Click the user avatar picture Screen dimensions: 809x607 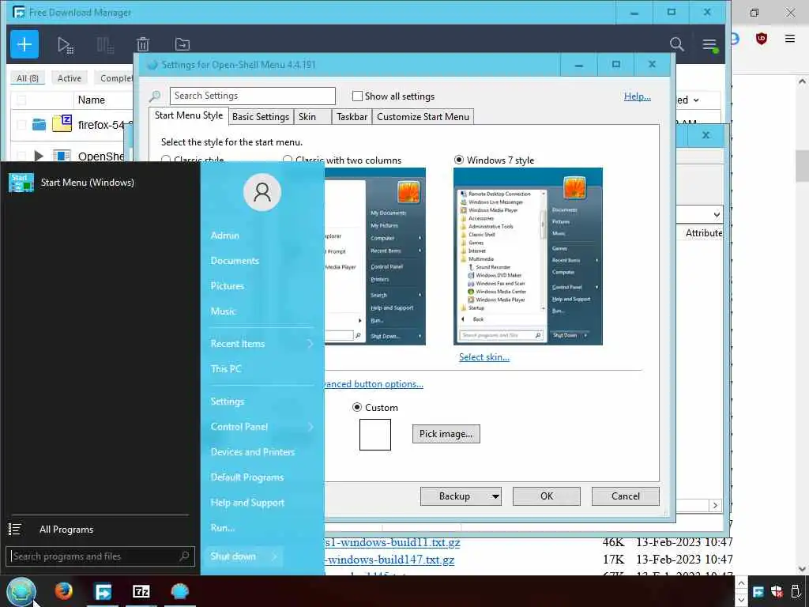click(262, 192)
